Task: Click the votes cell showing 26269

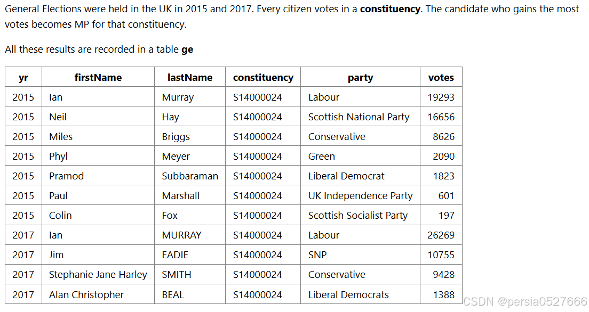Action: tap(441, 235)
